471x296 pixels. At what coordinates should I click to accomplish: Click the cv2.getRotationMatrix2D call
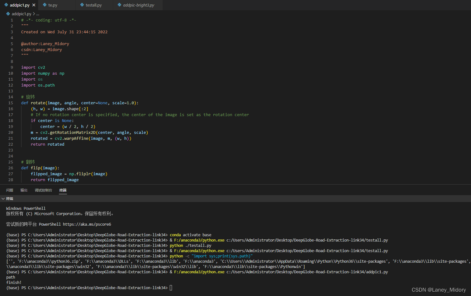pyautogui.click(x=94, y=132)
